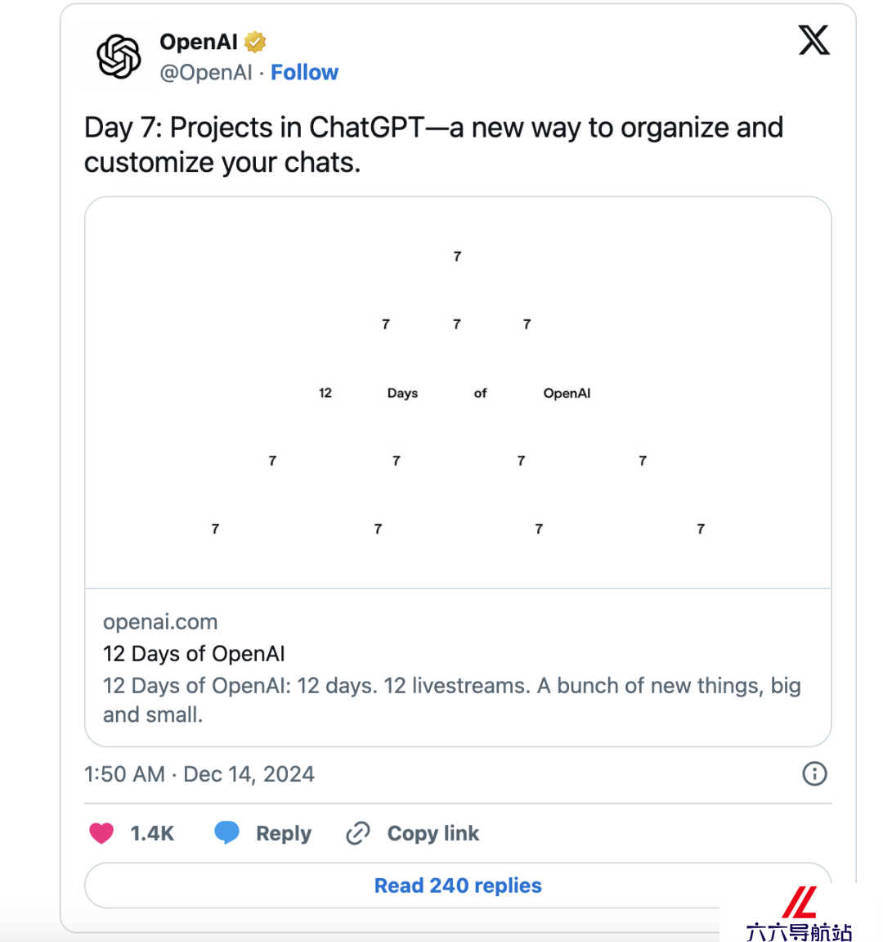The height and width of the screenshot is (942, 883).
Task: Click the OpenAI logo avatar
Action: [x=119, y=56]
